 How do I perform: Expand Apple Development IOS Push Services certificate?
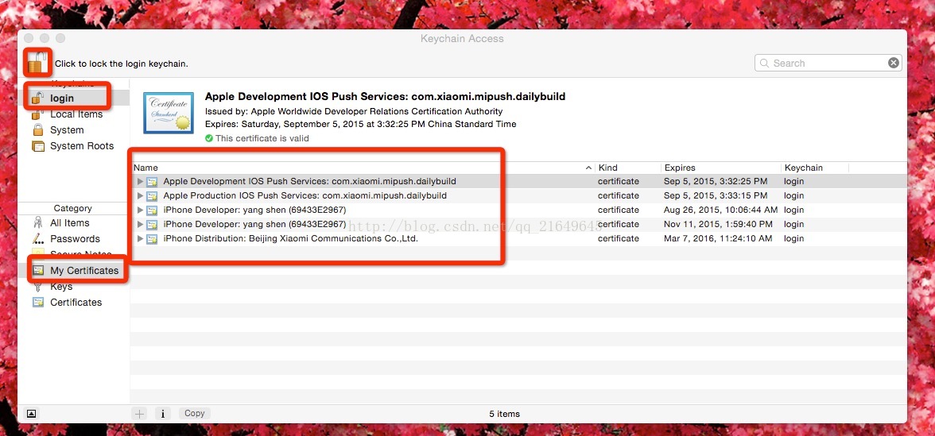[140, 181]
